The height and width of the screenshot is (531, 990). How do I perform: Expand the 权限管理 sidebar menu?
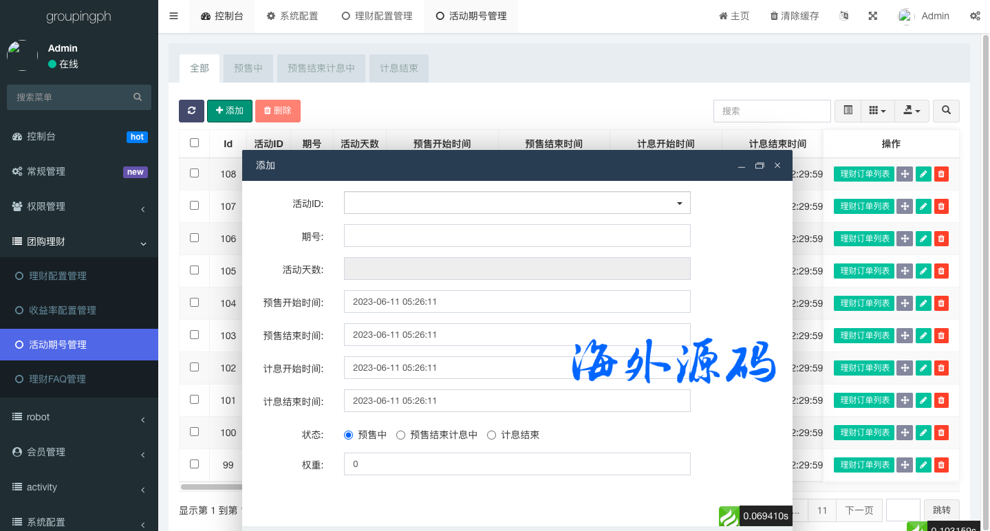pyautogui.click(x=79, y=206)
